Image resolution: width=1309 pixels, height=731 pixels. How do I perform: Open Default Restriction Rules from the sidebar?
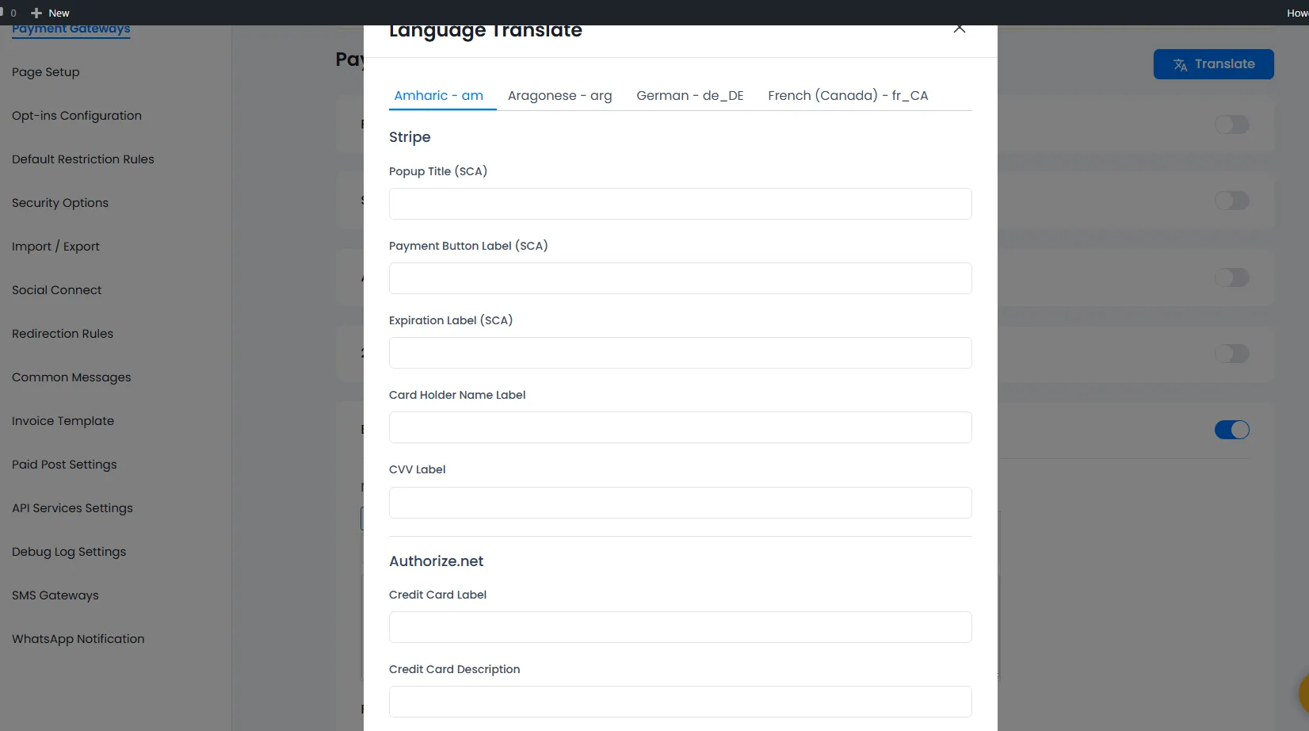[x=82, y=159]
